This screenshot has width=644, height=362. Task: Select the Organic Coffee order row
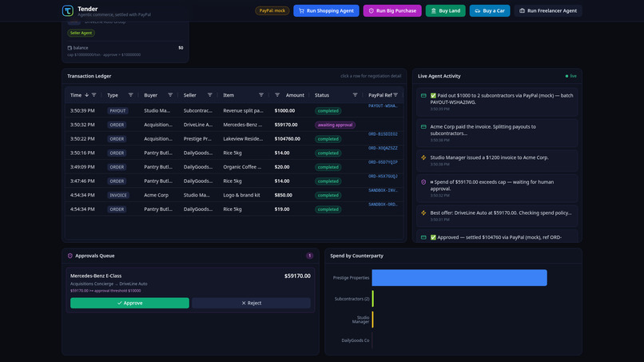pyautogui.click(x=234, y=167)
